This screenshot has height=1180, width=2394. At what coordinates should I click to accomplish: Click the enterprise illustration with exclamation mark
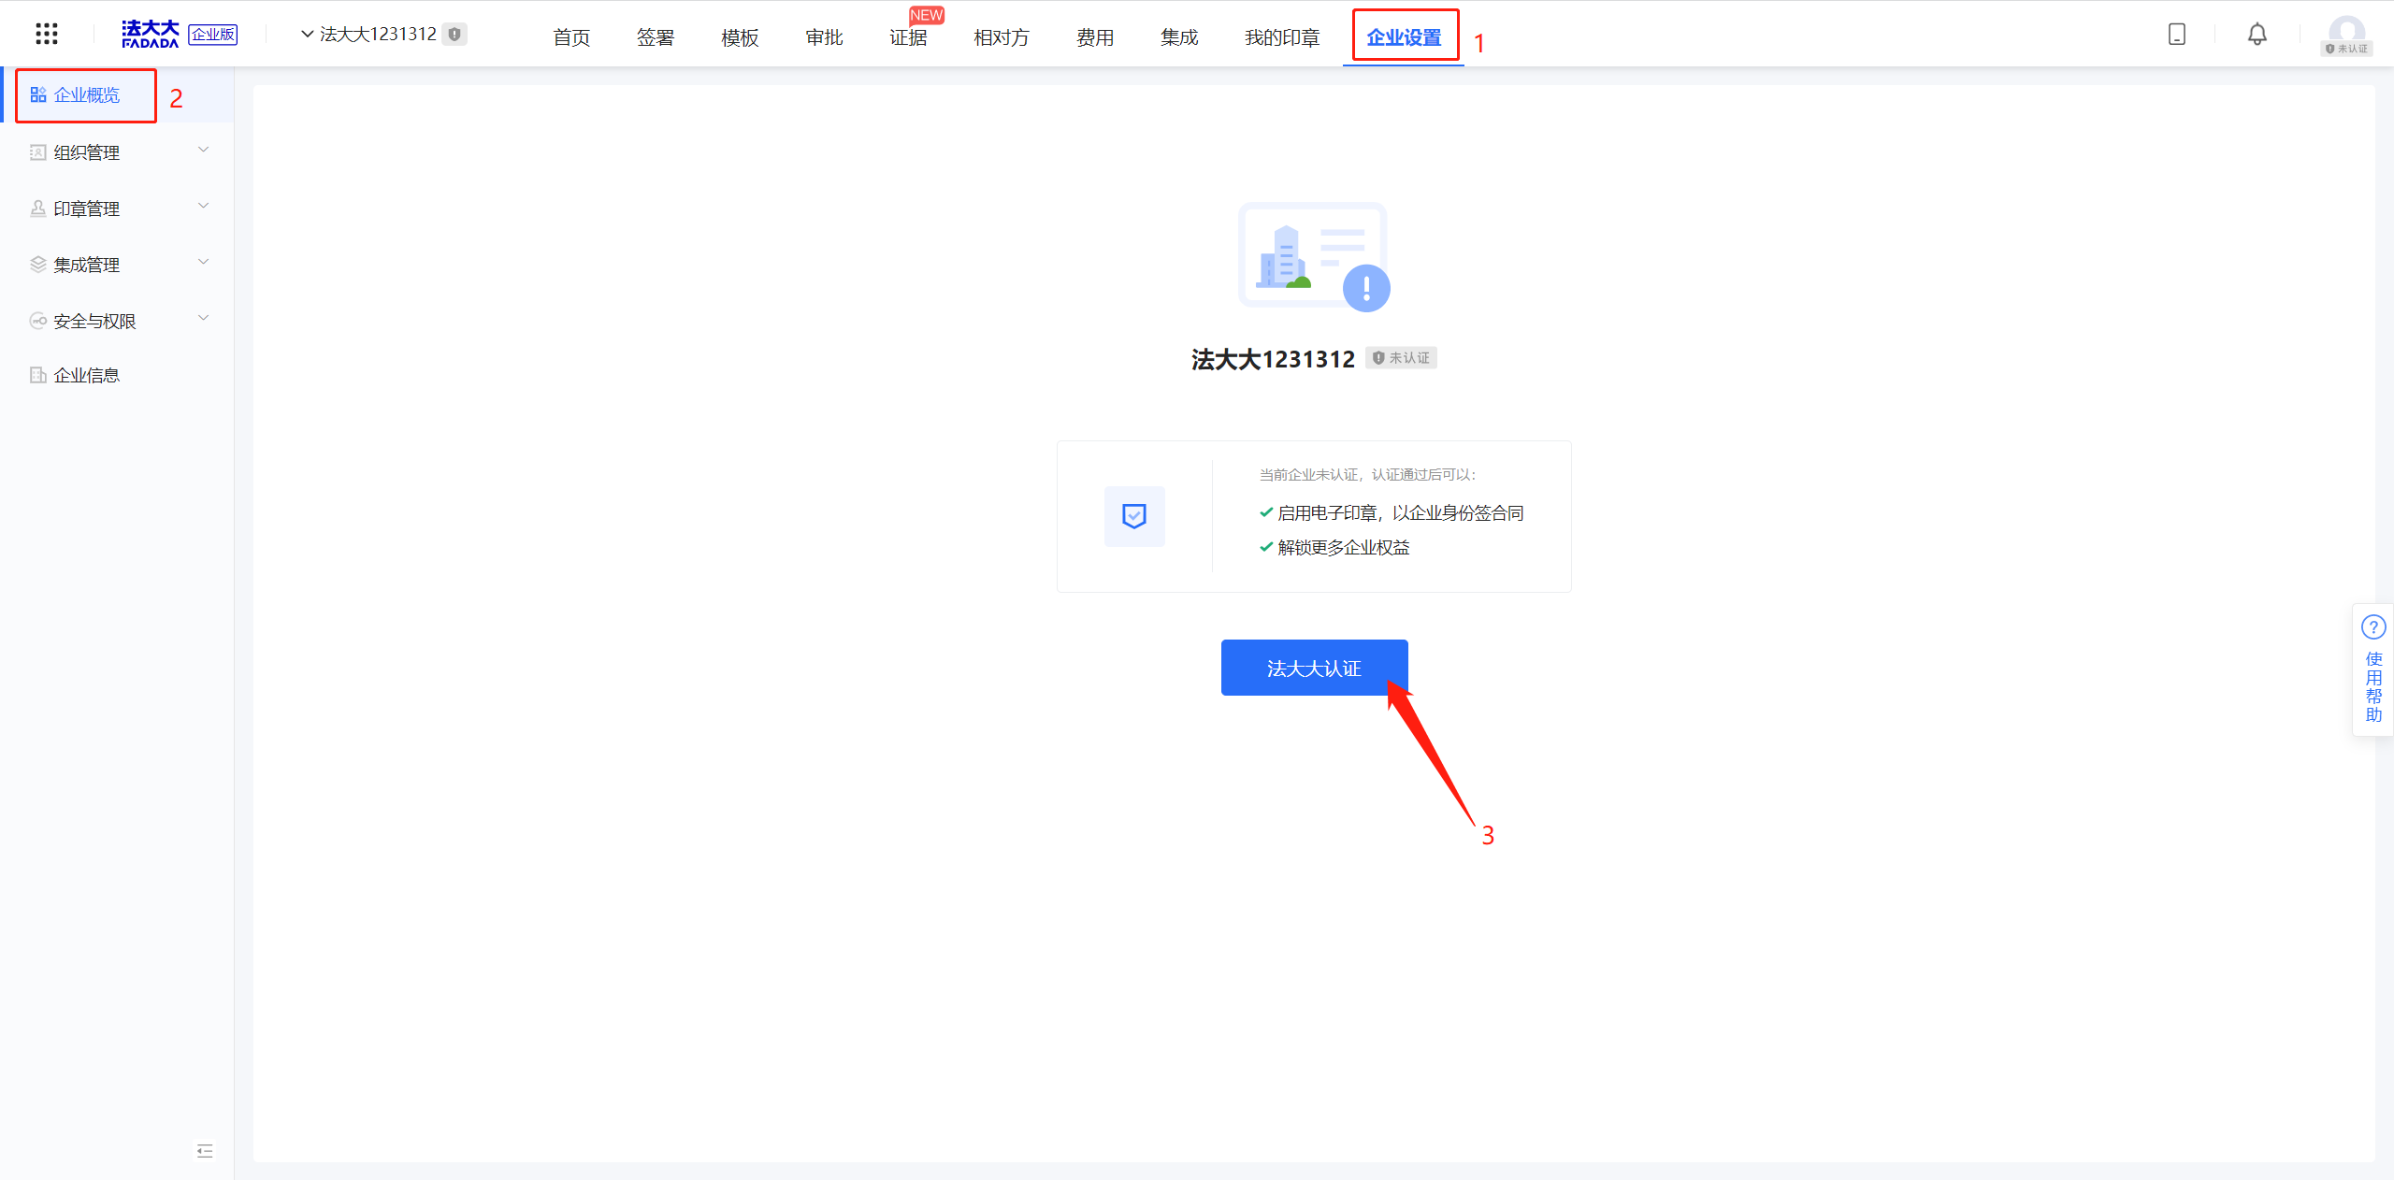tap(1314, 256)
